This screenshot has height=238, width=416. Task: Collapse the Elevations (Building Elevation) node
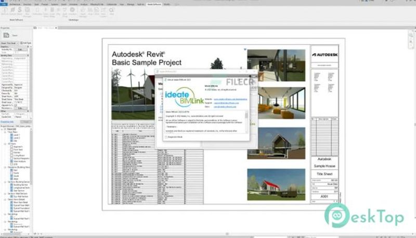coord(5,167)
